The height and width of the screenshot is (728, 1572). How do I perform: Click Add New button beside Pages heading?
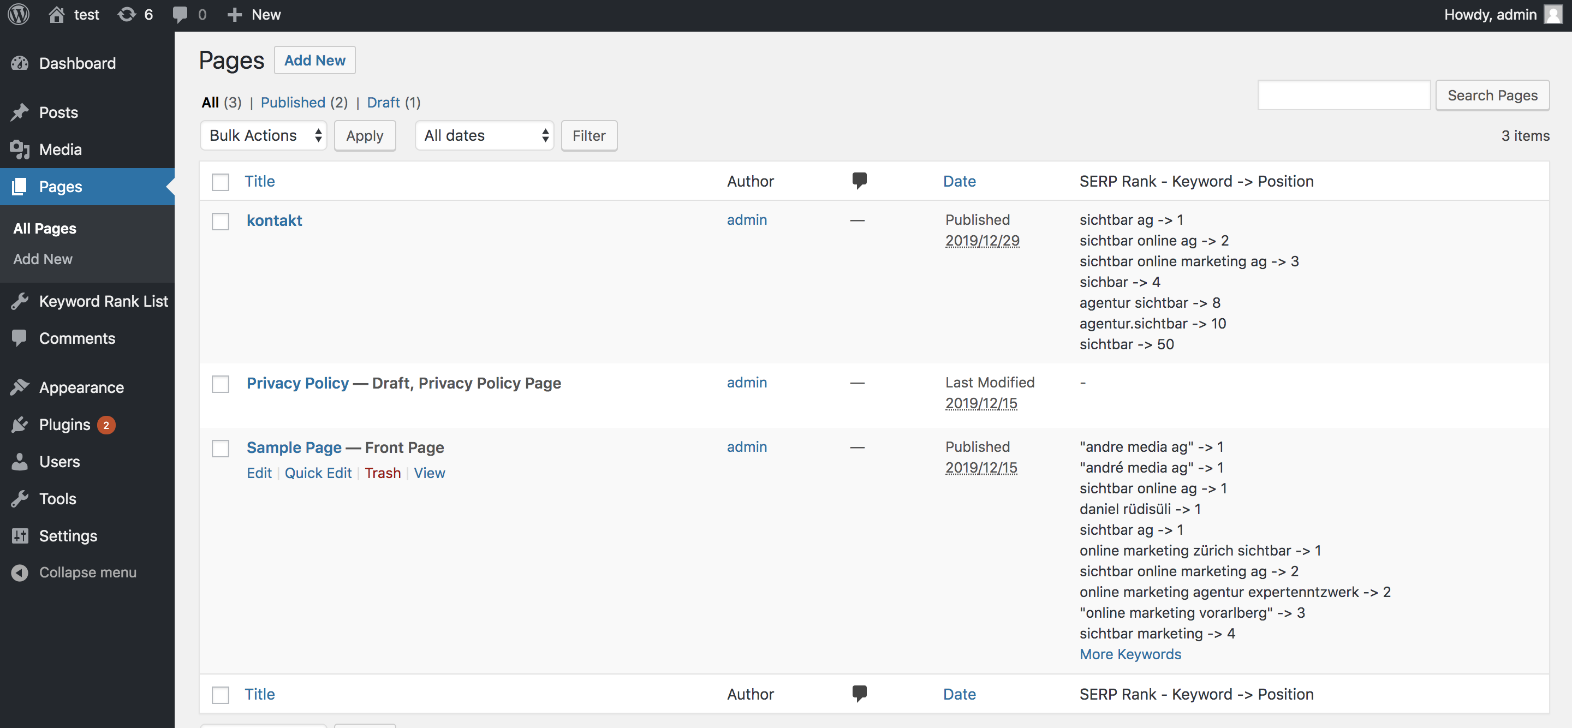pyautogui.click(x=315, y=60)
